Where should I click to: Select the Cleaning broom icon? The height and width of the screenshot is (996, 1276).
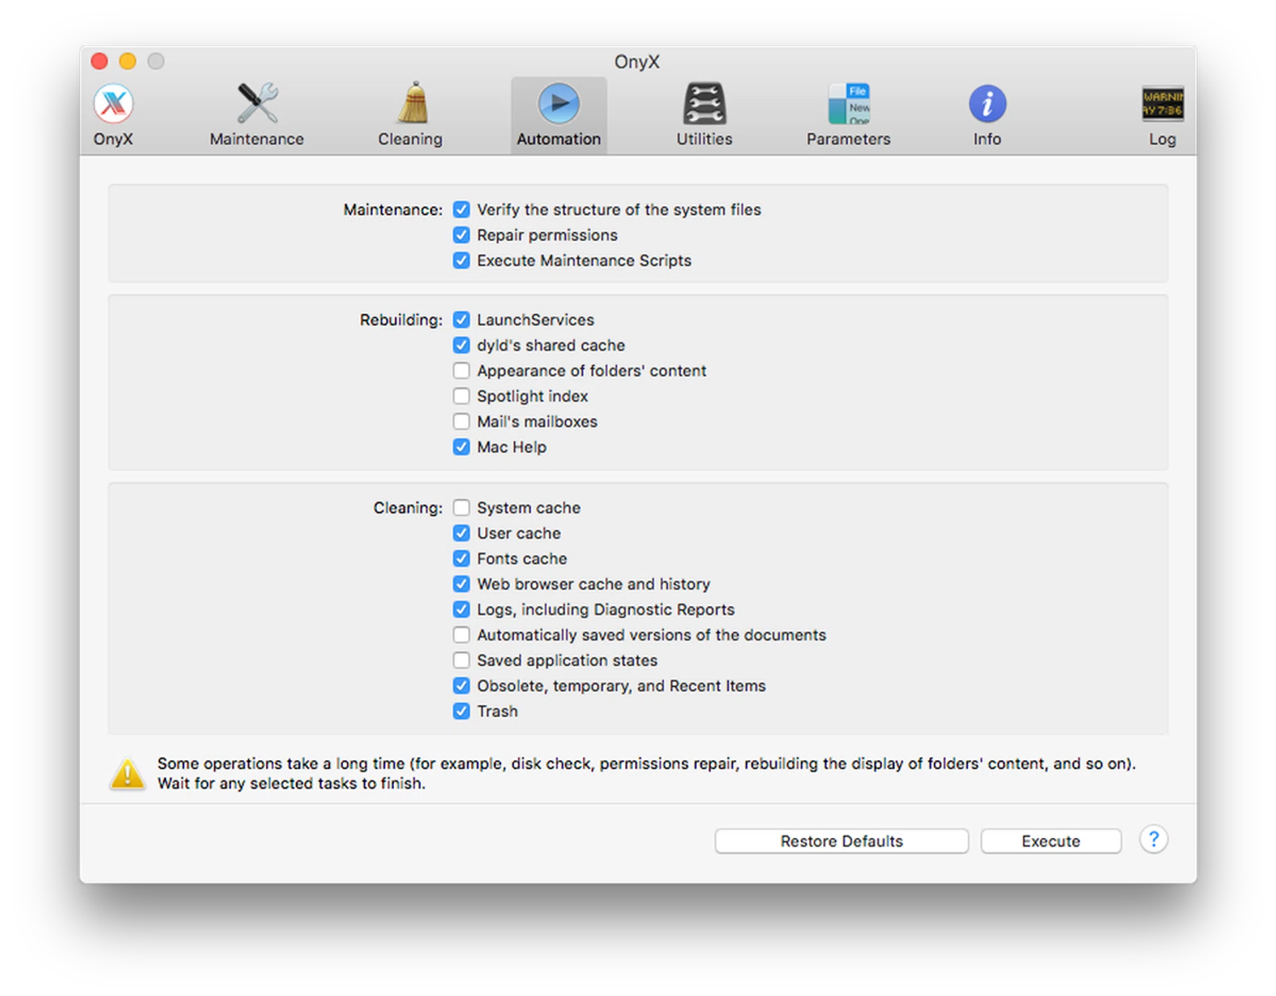(413, 104)
